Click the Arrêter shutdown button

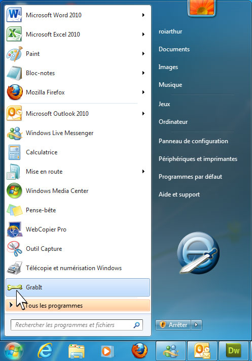pos(173,325)
